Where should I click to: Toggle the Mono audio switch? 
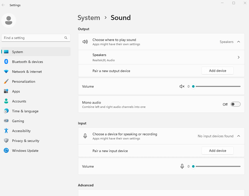[x=235, y=104]
